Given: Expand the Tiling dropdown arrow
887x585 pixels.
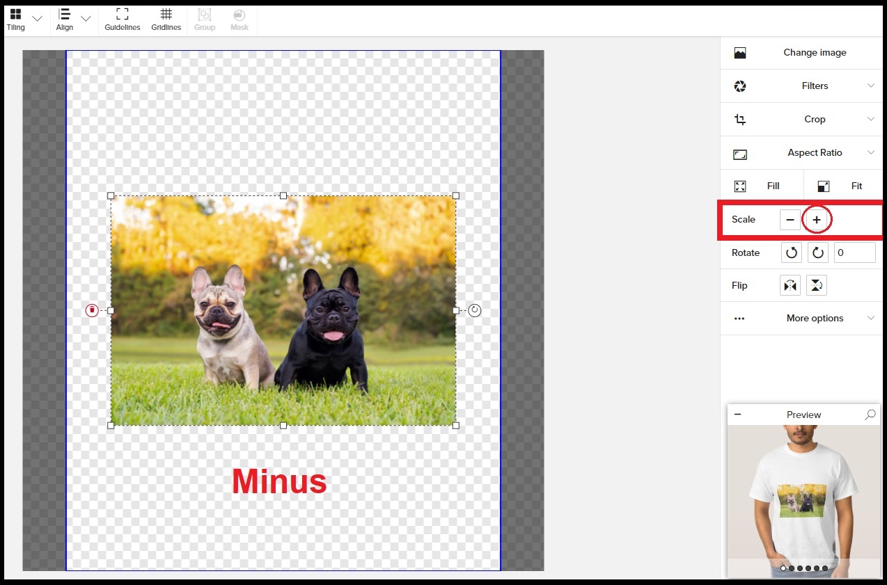Looking at the screenshot, I should 38,19.
